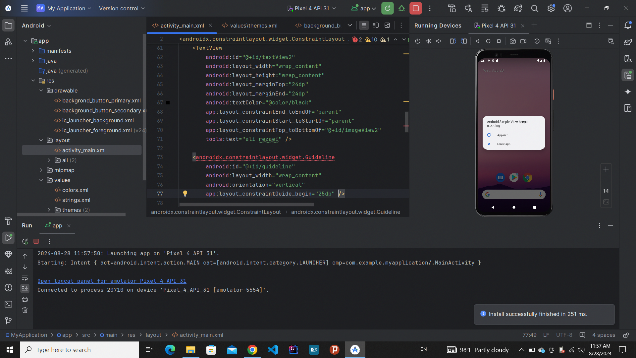Show hidden editor tabs dropdown
The height and width of the screenshot is (358, 636).
pyautogui.click(x=349, y=25)
